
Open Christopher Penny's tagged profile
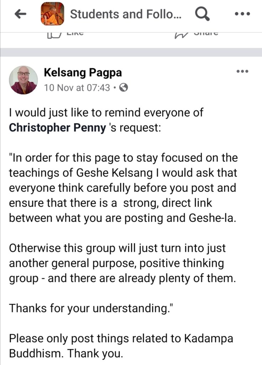tap(57, 128)
